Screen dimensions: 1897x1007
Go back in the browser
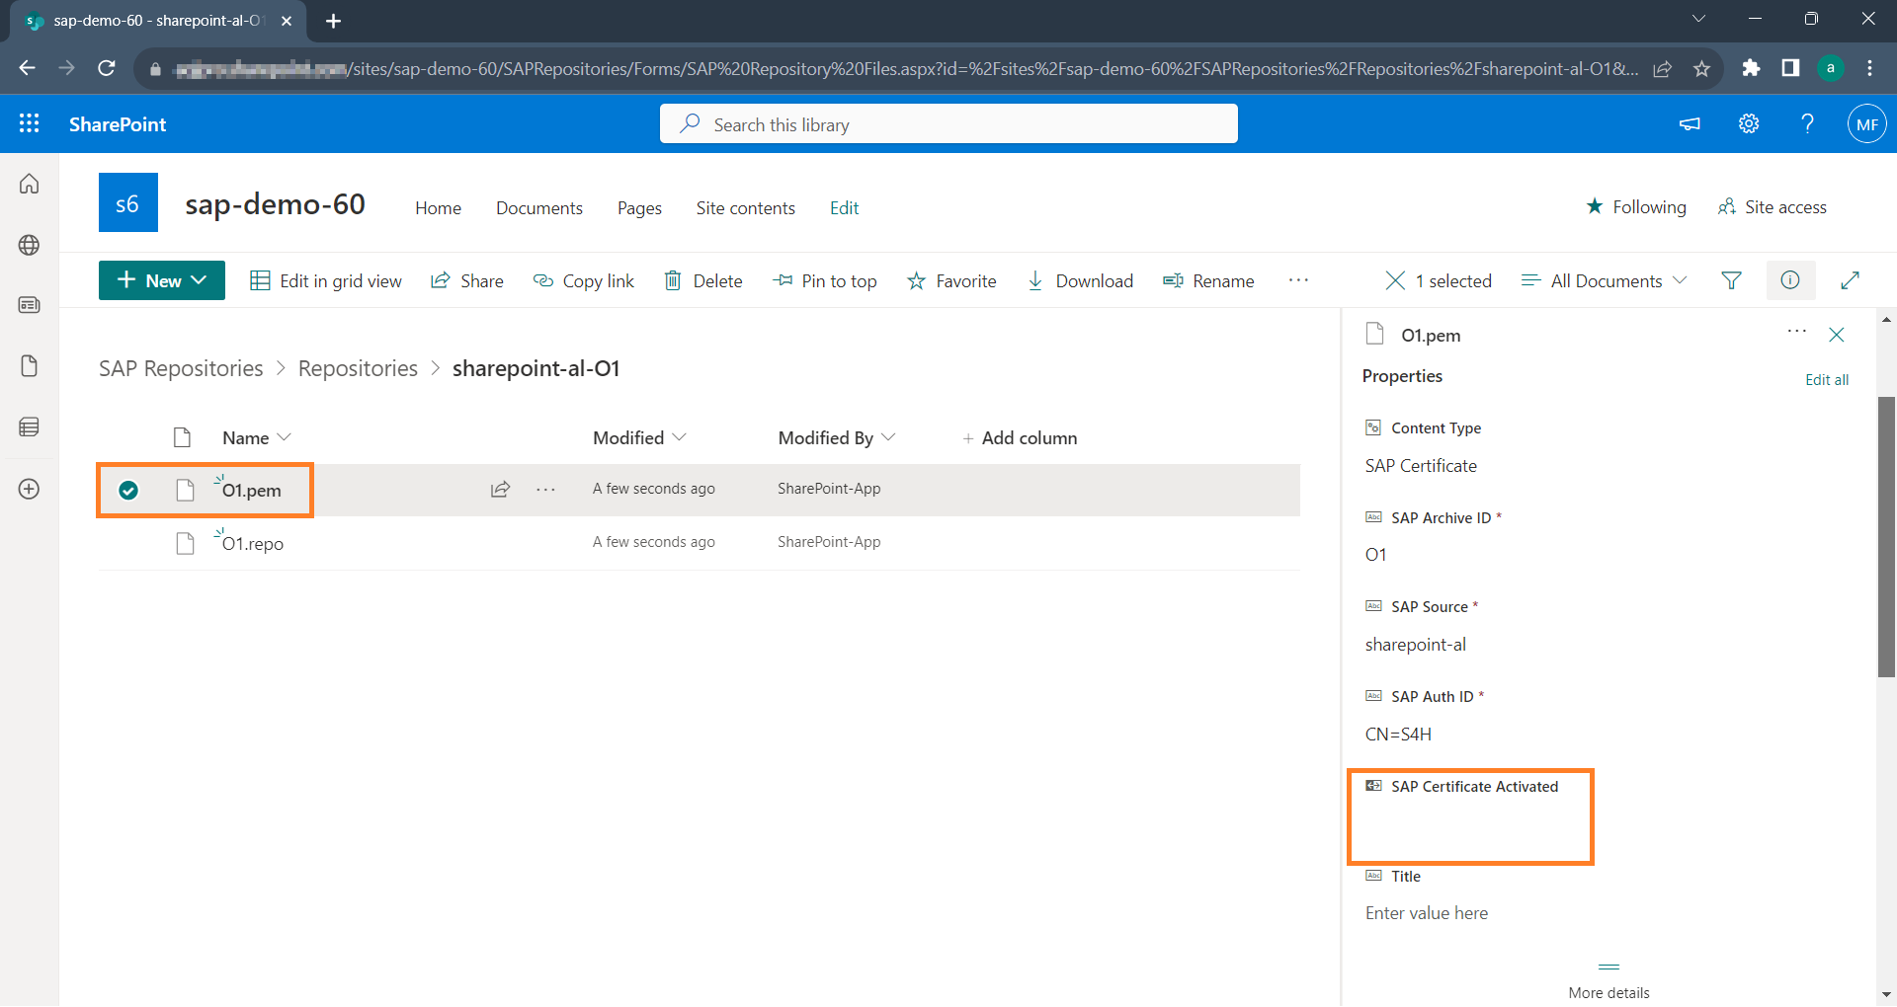coord(28,68)
